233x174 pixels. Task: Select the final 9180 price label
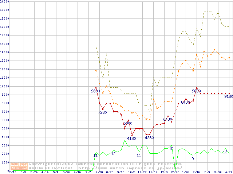(x=228, y=97)
